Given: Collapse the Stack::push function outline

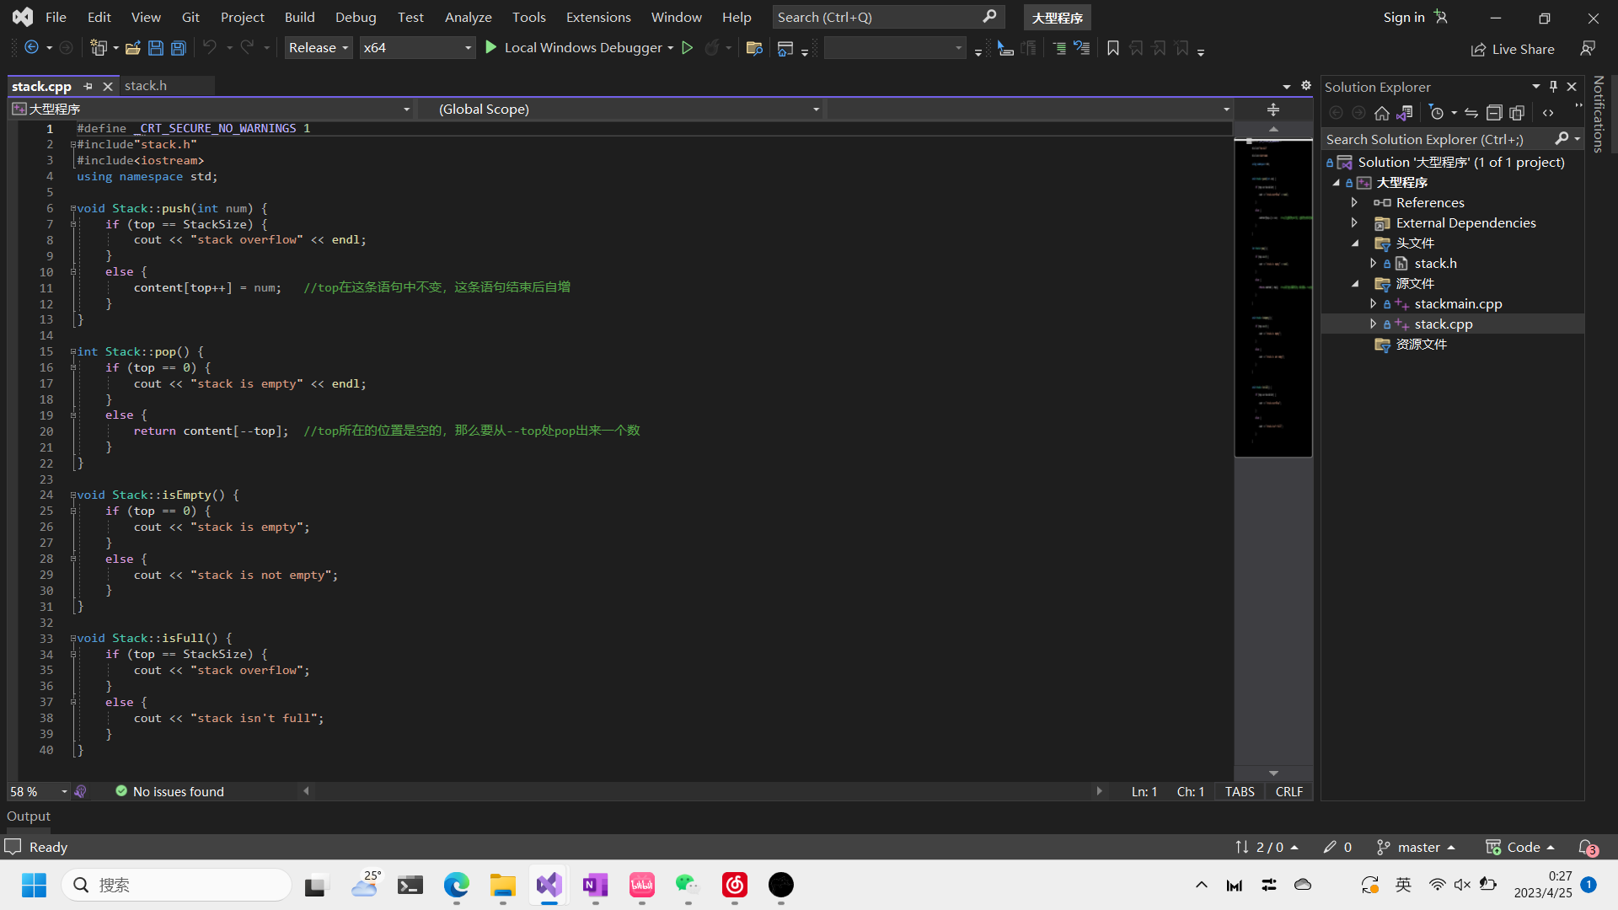Looking at the screenshot, I should click(x=73, y=208).
